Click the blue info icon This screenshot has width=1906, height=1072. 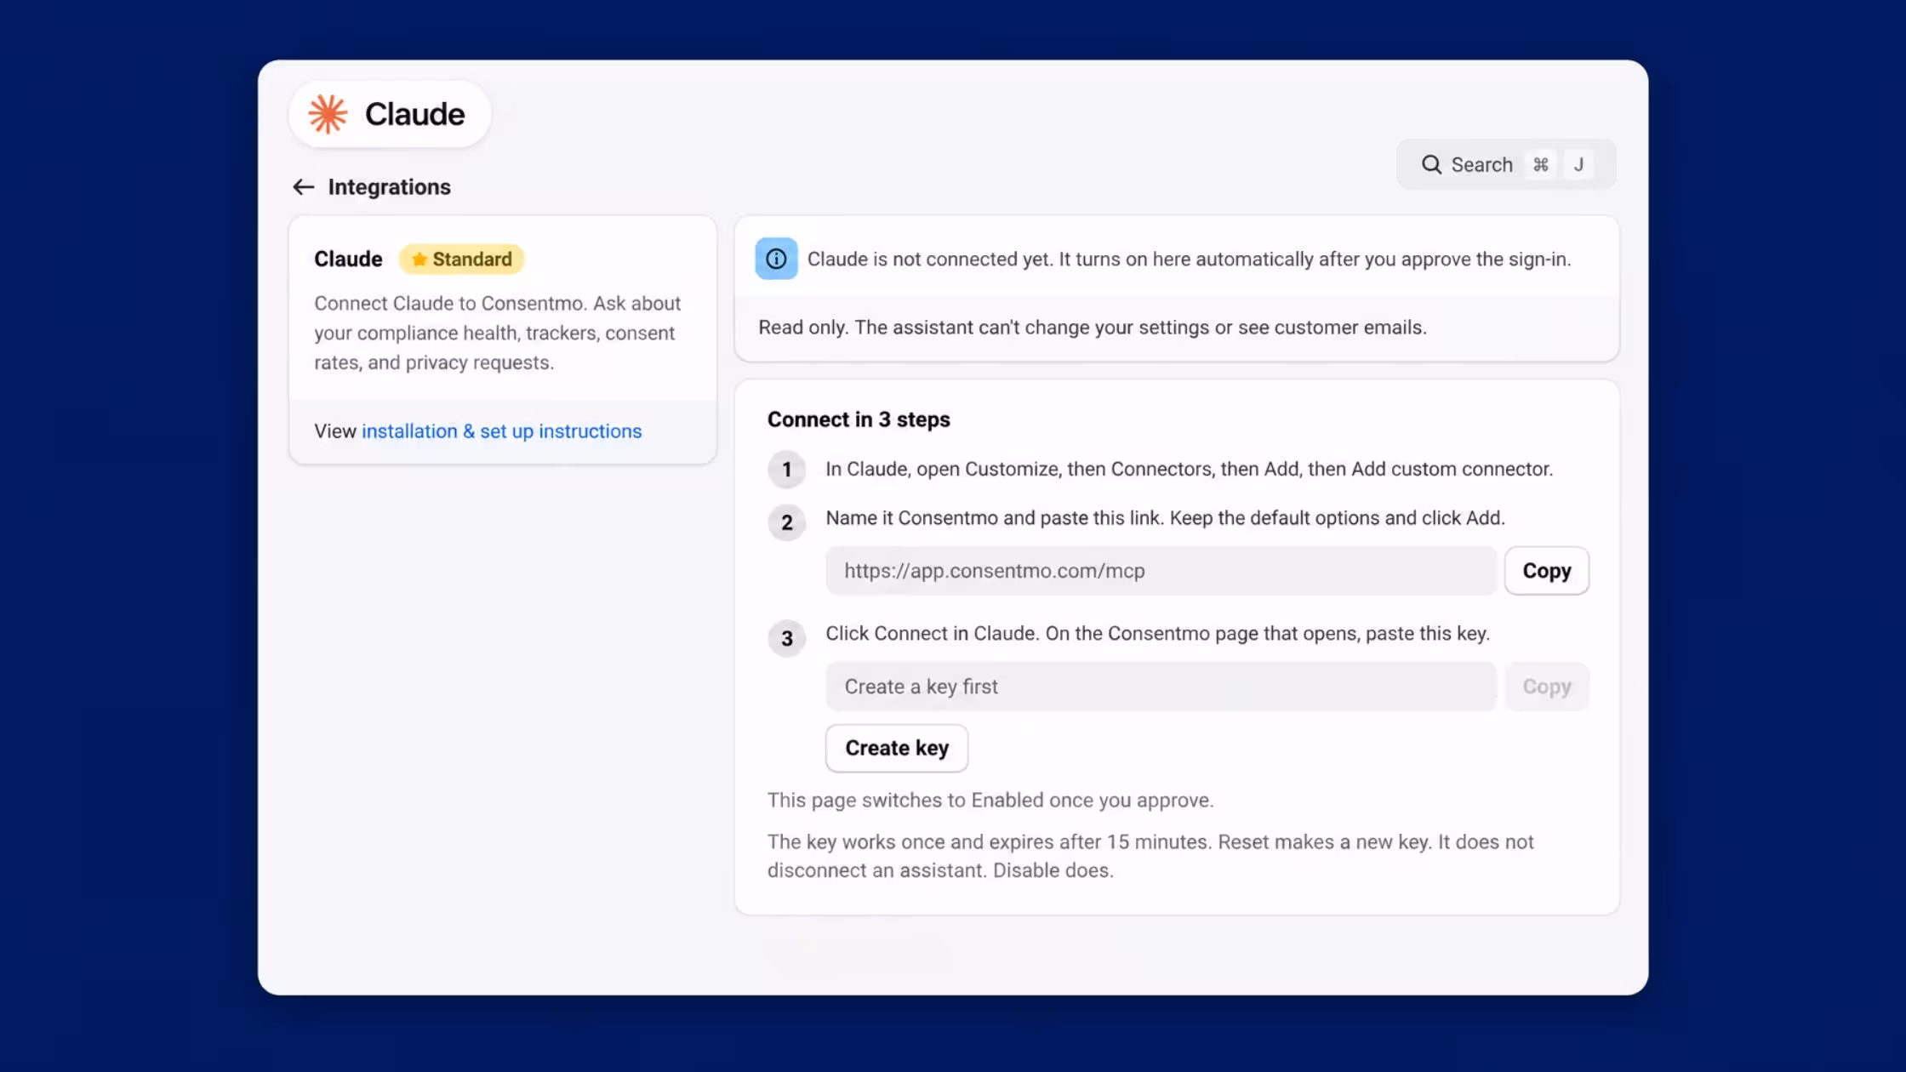776,259
